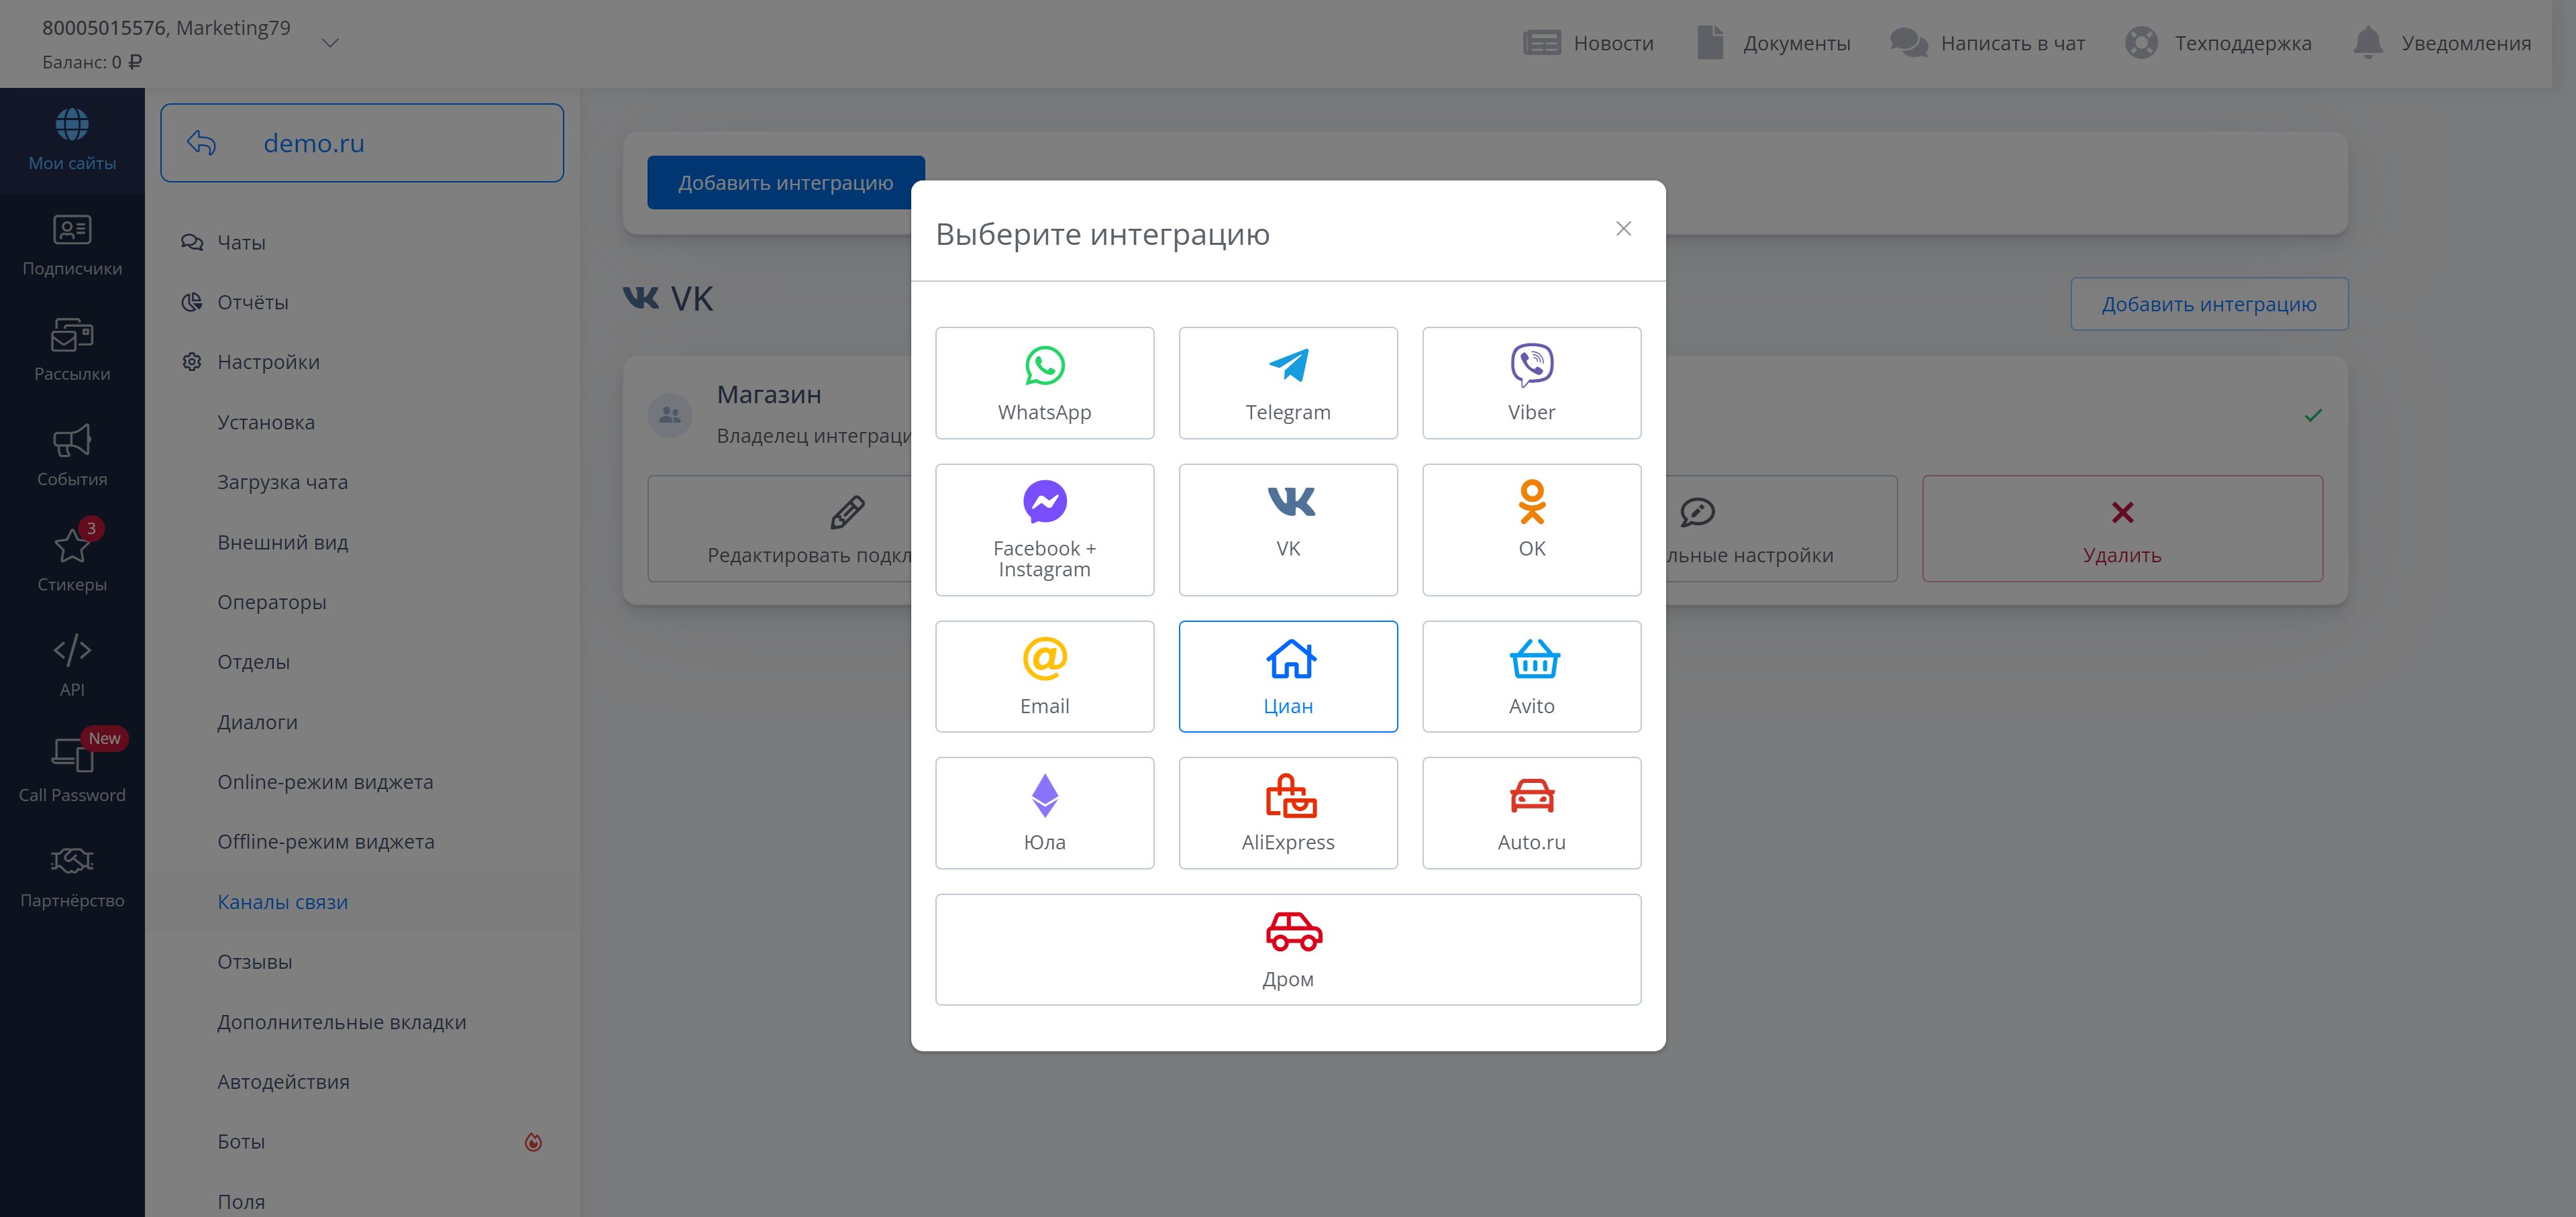This screenshot has width=2576, height=1217.
Task: Select the Юла integration tile
Action: (x=1044, y=812)
